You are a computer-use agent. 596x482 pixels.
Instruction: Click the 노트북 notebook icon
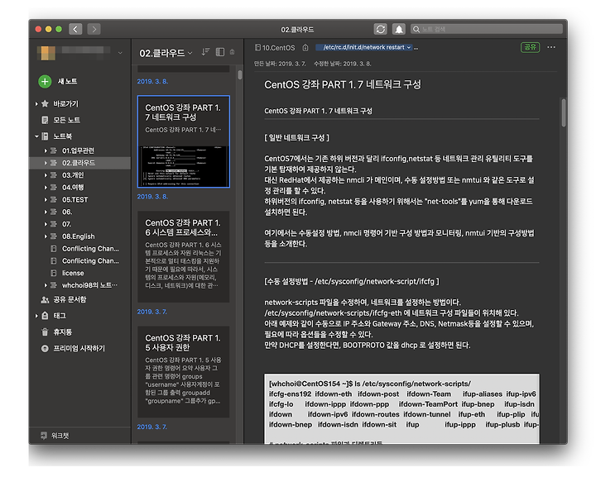(x=45, y=136)
